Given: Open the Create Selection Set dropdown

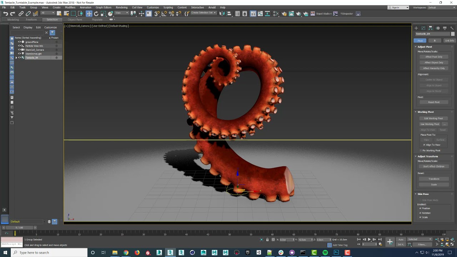Looking at the screenshot, I should click(x=204, y=13).
